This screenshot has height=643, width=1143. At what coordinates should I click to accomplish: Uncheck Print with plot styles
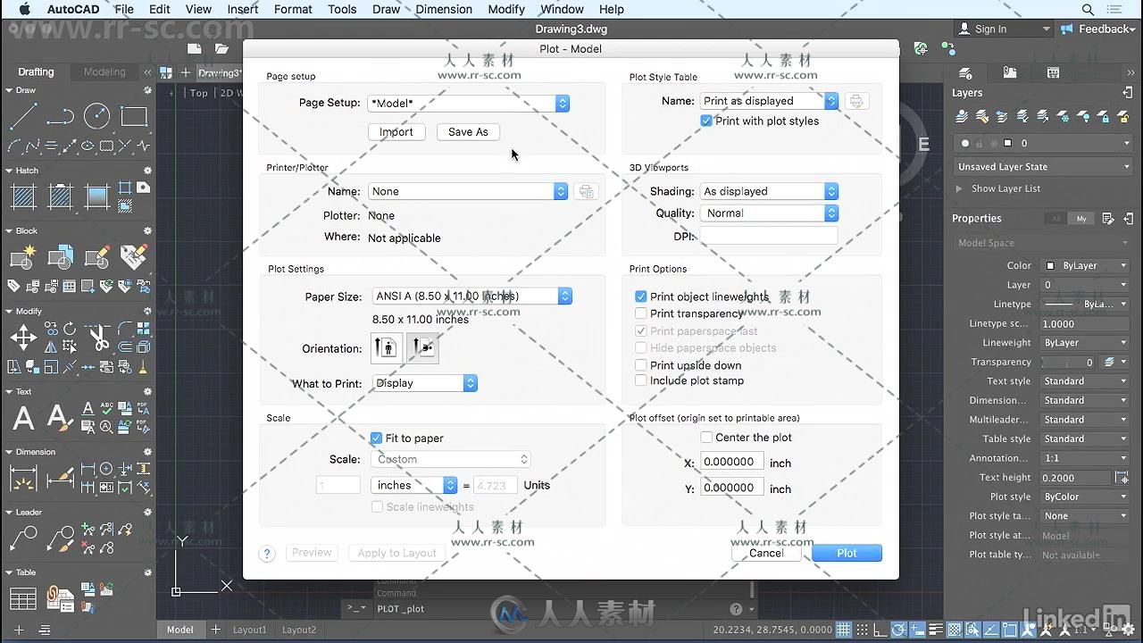(x=706, y=121)
